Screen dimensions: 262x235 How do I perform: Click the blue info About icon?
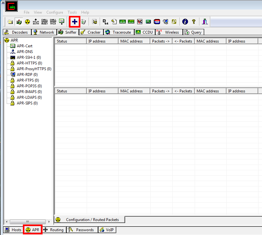185,22
